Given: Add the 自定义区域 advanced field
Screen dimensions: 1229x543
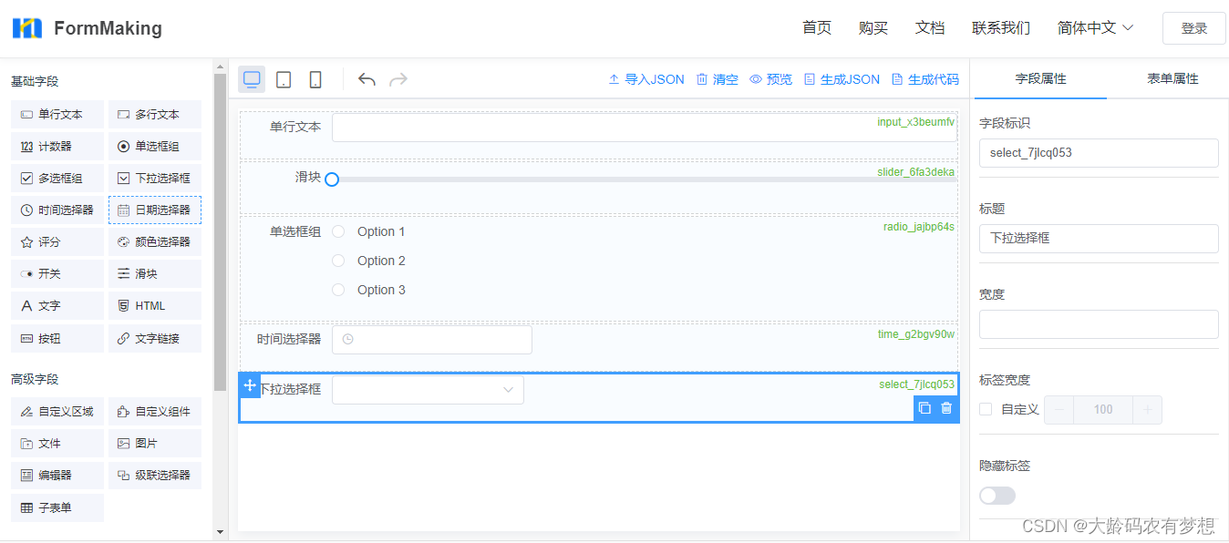Looking at the screenshot, I should [x=57, y=412].
